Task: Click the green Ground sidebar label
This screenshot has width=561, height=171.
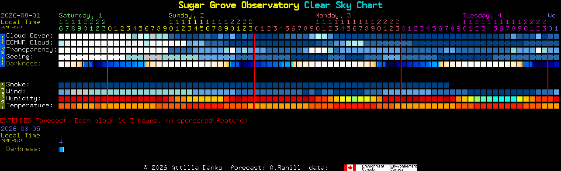Action: click(2, 95)
